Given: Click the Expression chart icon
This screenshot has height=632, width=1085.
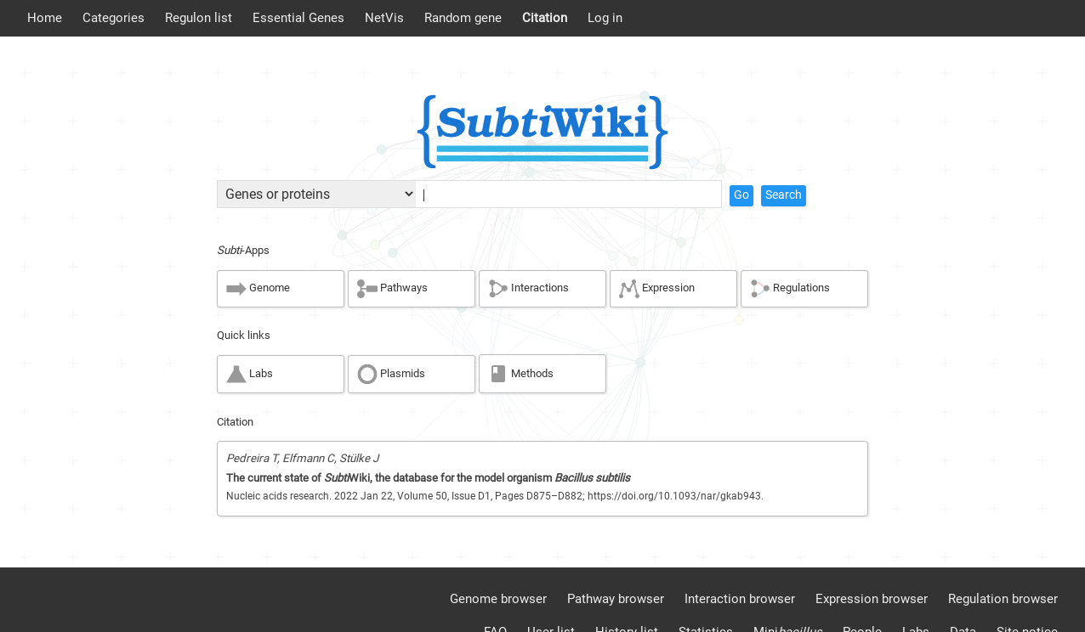Looking at the screenshot, I should coord(629,289).
